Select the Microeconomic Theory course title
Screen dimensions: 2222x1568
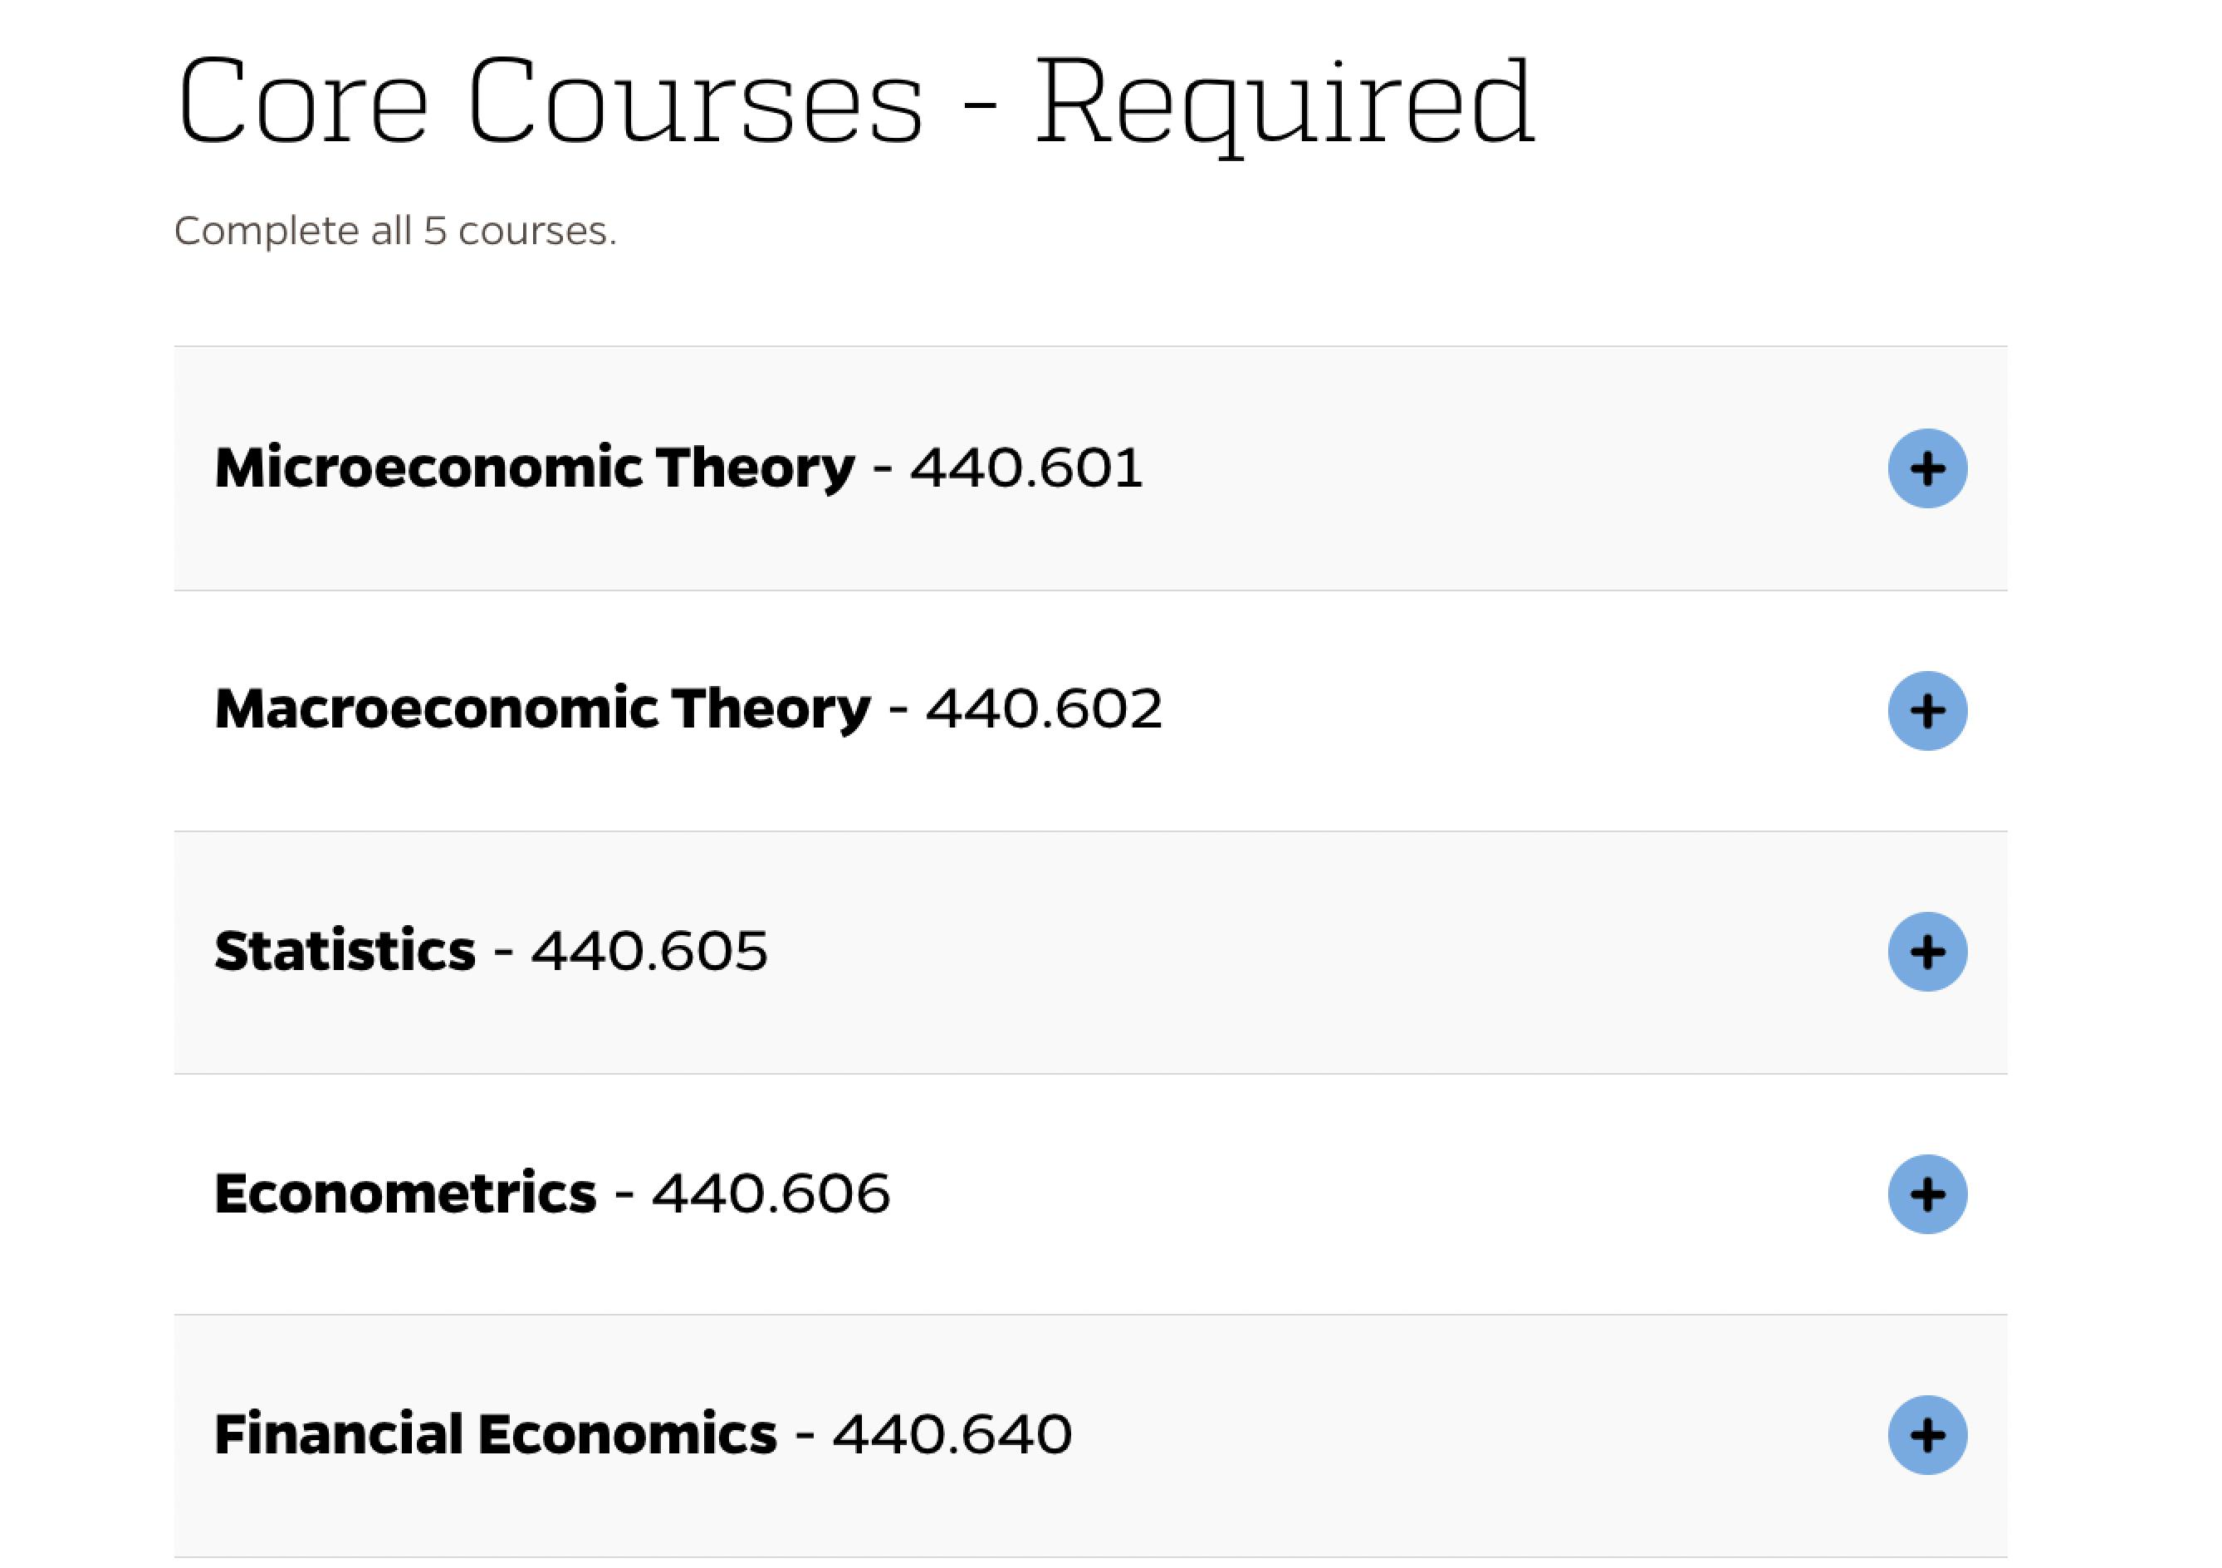[534, 468]
